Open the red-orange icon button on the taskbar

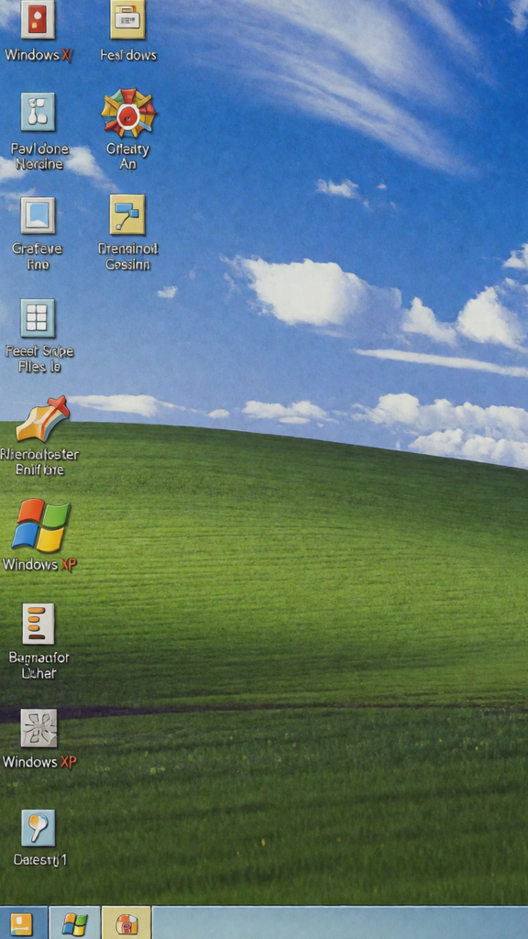coord(126,922)
